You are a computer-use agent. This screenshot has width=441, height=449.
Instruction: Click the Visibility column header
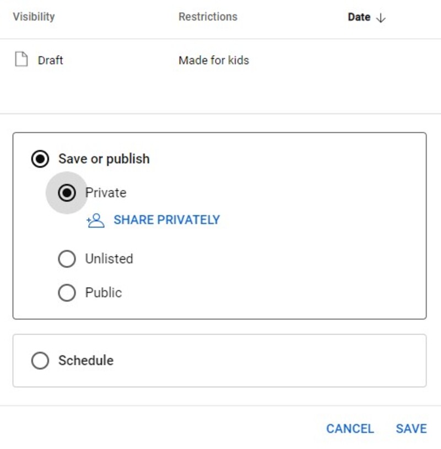[34, 17]
